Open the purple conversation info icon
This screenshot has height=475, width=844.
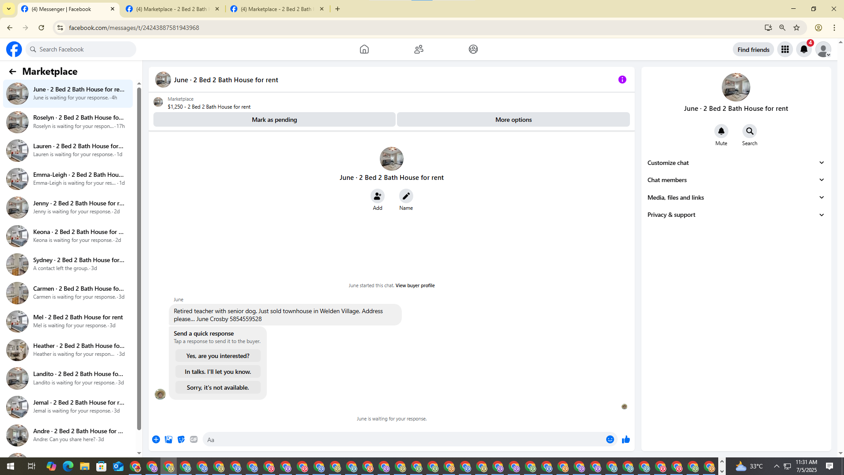[622, 80]
